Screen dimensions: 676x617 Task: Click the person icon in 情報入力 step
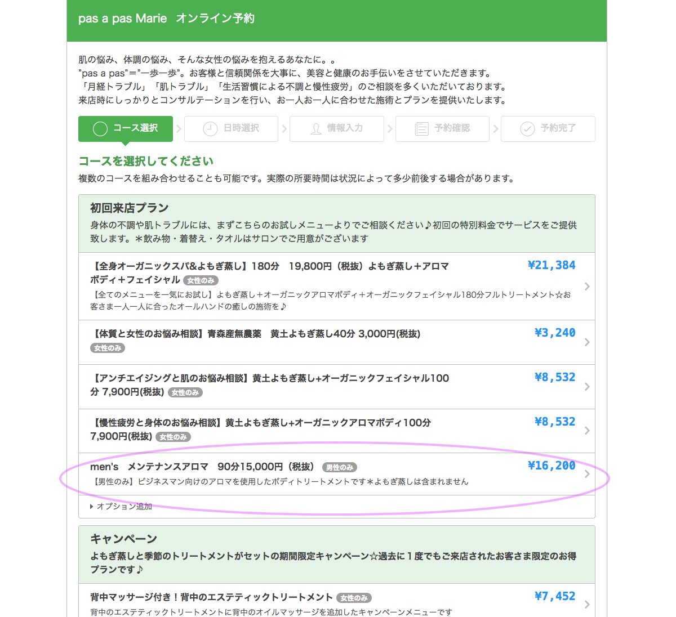click(316, 129)
